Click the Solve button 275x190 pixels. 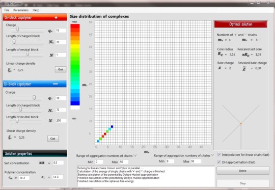click(x=243, y=171)
